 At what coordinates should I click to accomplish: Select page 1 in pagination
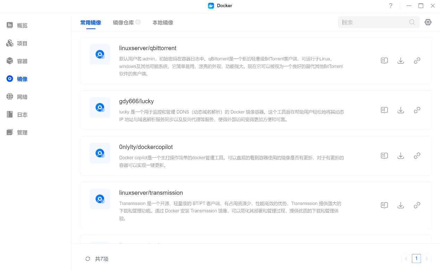point(416,259)
